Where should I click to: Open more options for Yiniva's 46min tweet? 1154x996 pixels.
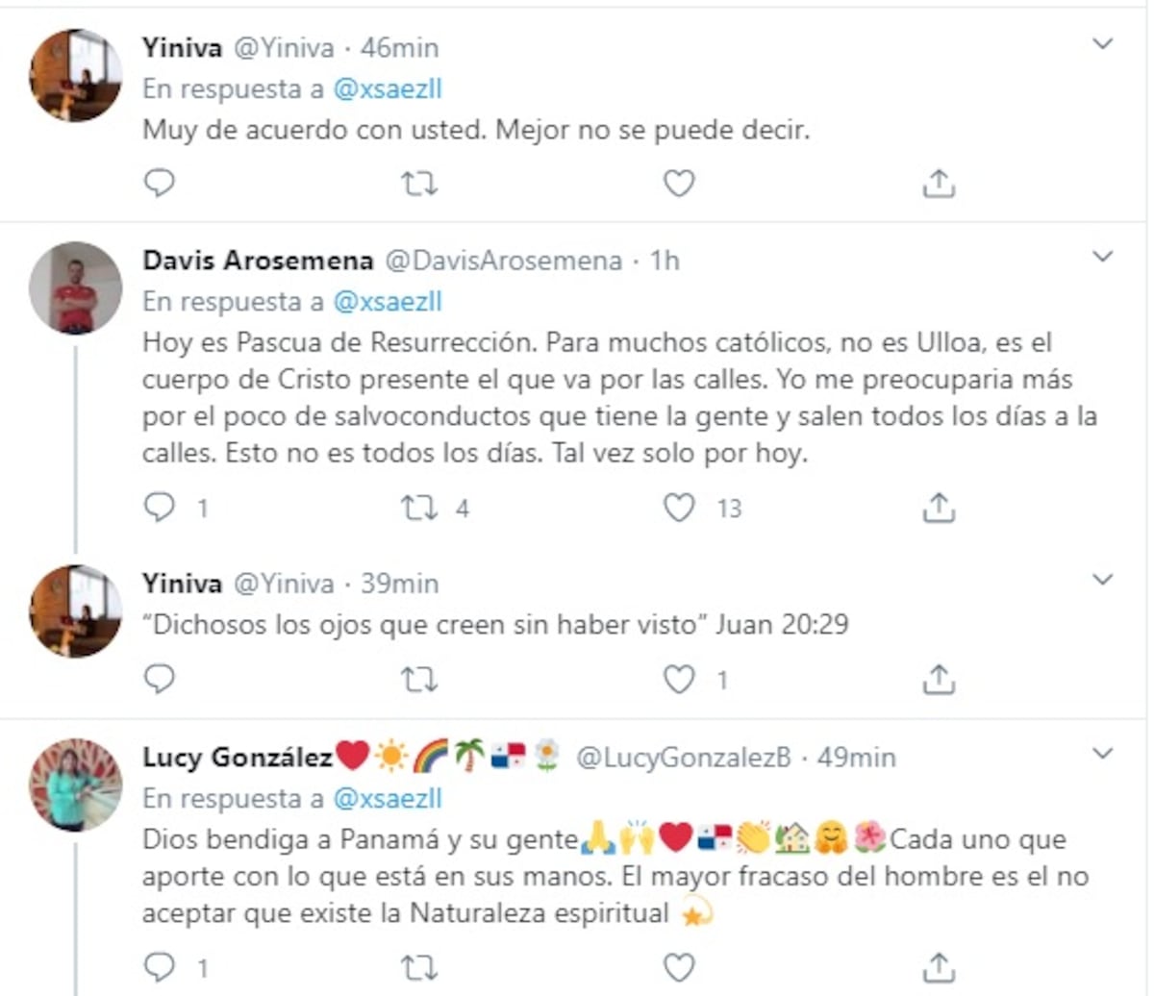tap(1103, 44)
